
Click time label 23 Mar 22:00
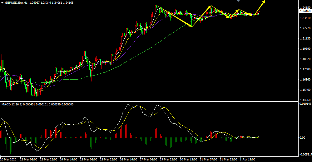[x=48, y=160]
